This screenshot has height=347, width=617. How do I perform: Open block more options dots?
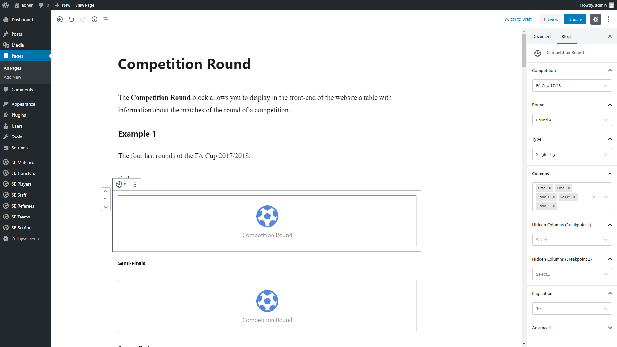coord(135,184)
